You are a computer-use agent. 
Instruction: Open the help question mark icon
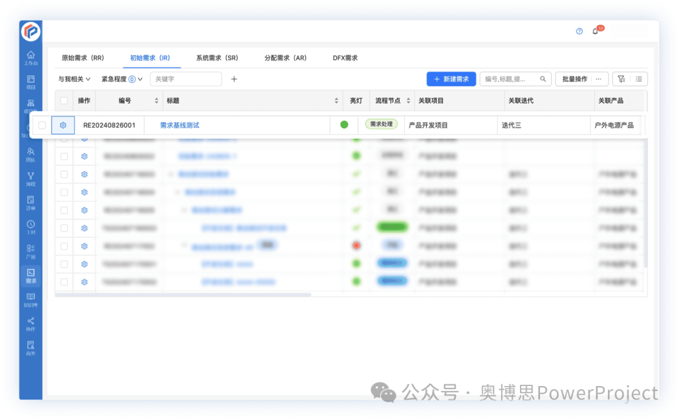(578, 30)
